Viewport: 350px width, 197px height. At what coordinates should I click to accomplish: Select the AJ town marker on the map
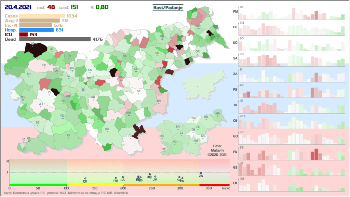point(41,106)
